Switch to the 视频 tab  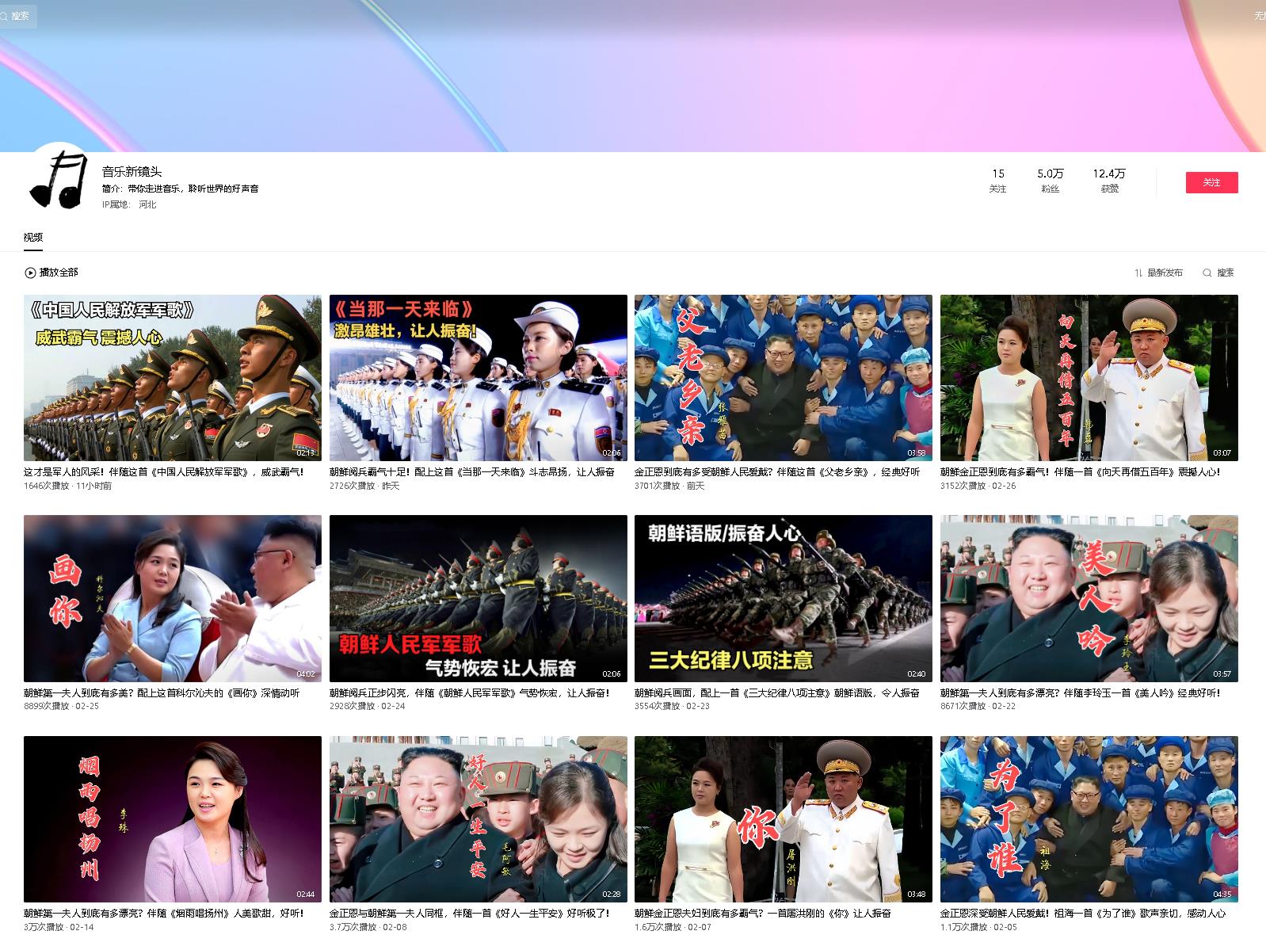click(33, 238)
